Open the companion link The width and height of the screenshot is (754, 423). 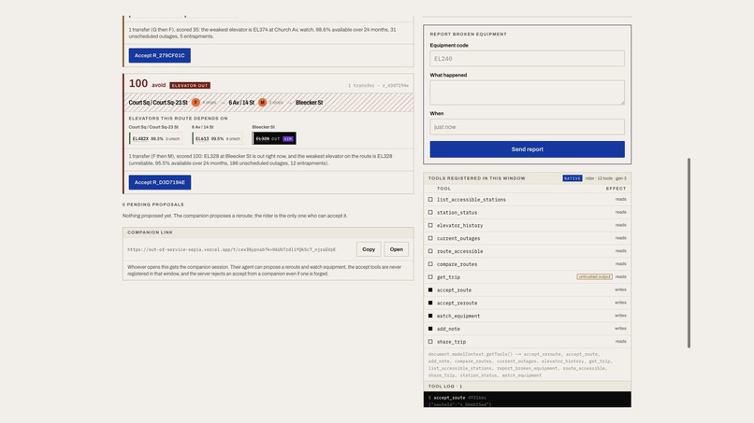click(x=397, y=249)
